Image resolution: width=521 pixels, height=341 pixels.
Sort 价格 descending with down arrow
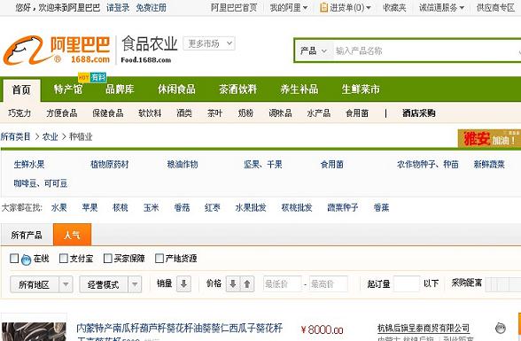[233, 284]
